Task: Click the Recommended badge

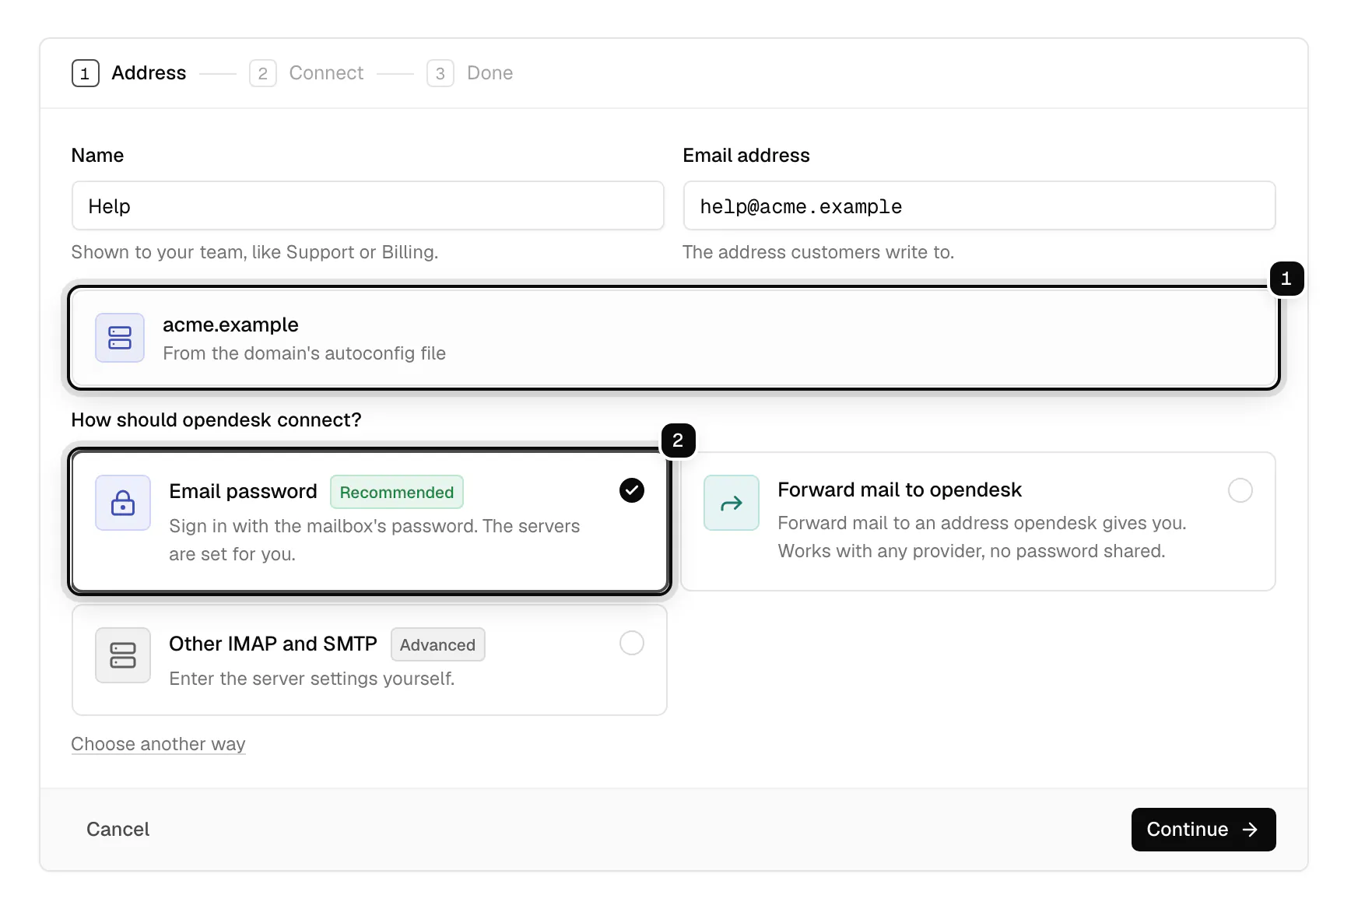Action: pyautogui.click(x=397, y=492)
